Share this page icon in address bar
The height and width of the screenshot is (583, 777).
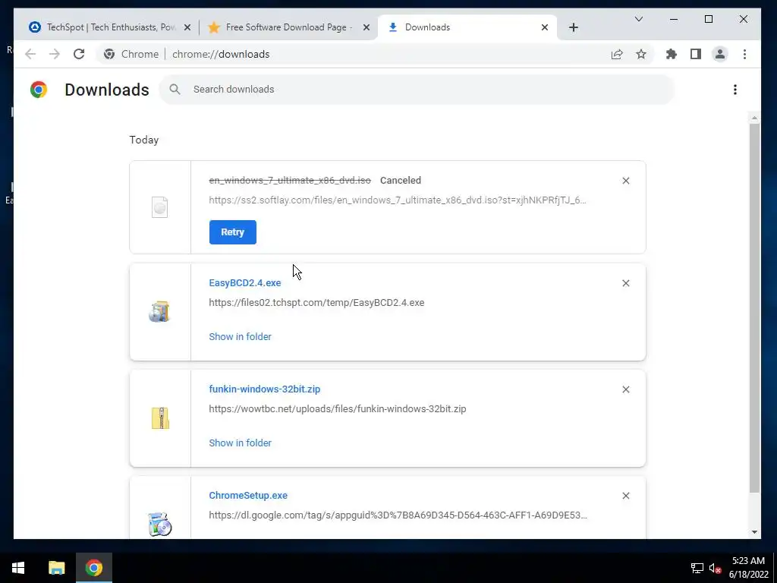617,54
